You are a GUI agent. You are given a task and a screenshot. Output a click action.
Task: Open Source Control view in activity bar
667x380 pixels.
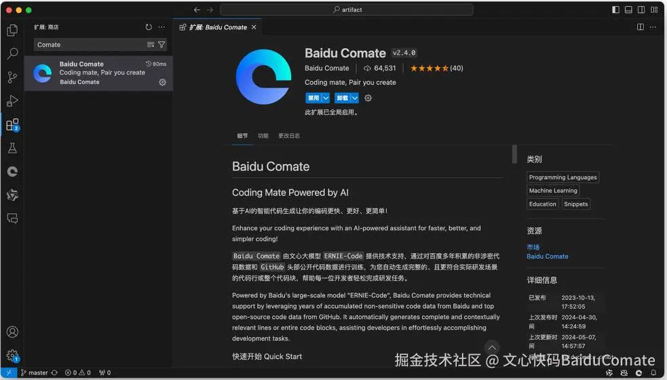[12, 77]
